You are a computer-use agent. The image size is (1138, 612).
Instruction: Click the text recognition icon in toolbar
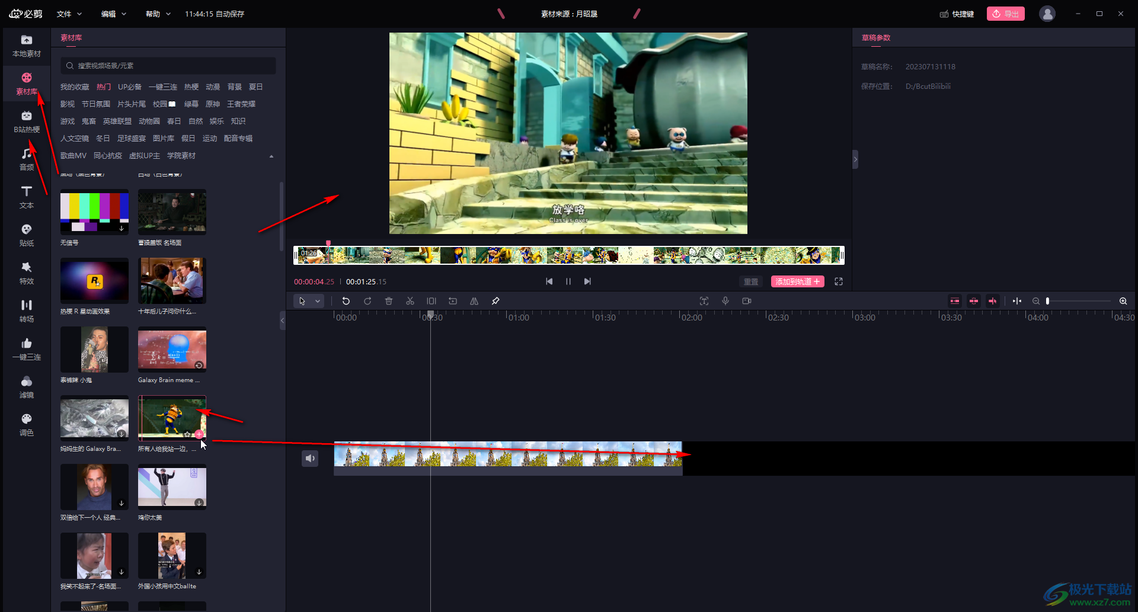tap(704, 301)
